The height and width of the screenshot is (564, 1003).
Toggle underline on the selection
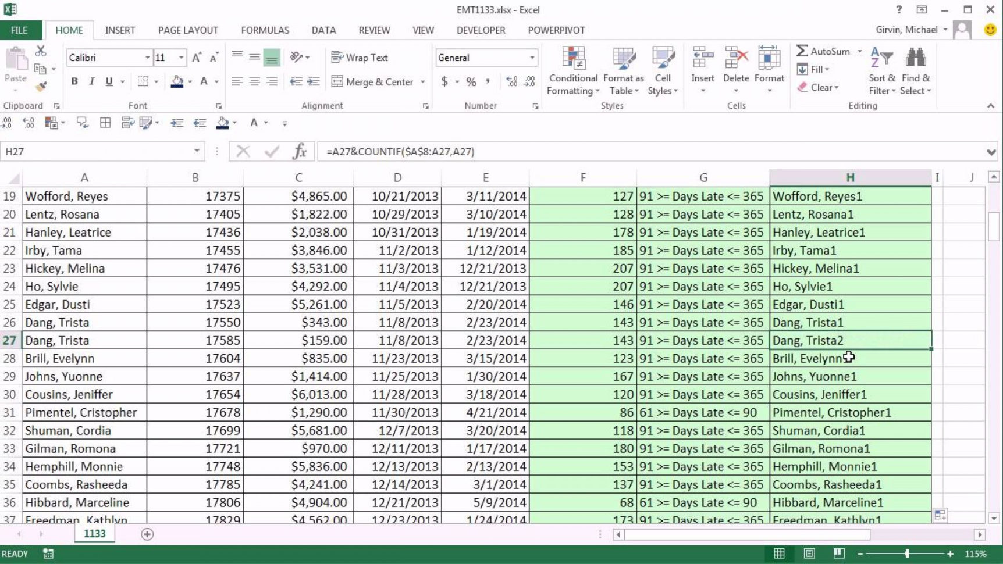pyautogui.click(x=109, y=81)
